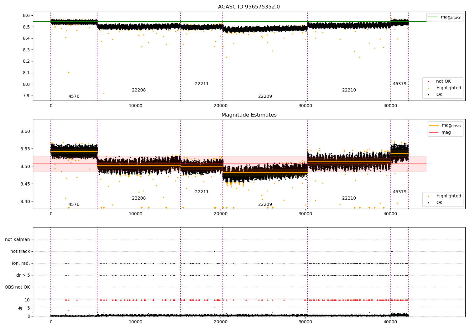Click the lowest orange outlier near 7.92 magnitude
The height and width of the screenshot is (329, 470).
104,93
